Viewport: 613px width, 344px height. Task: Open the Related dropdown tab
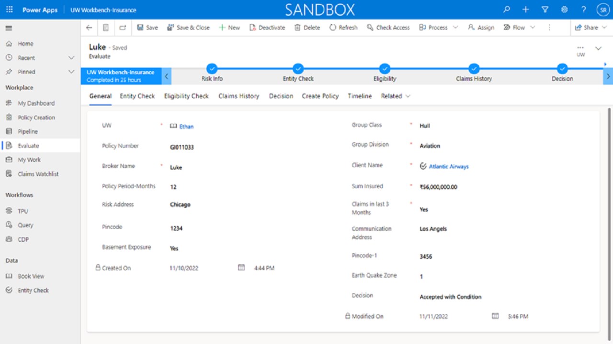pos(396,96)
